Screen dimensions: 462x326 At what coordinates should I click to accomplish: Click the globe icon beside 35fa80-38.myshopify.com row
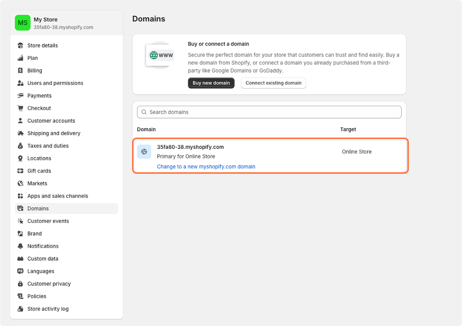pos(144,151)
